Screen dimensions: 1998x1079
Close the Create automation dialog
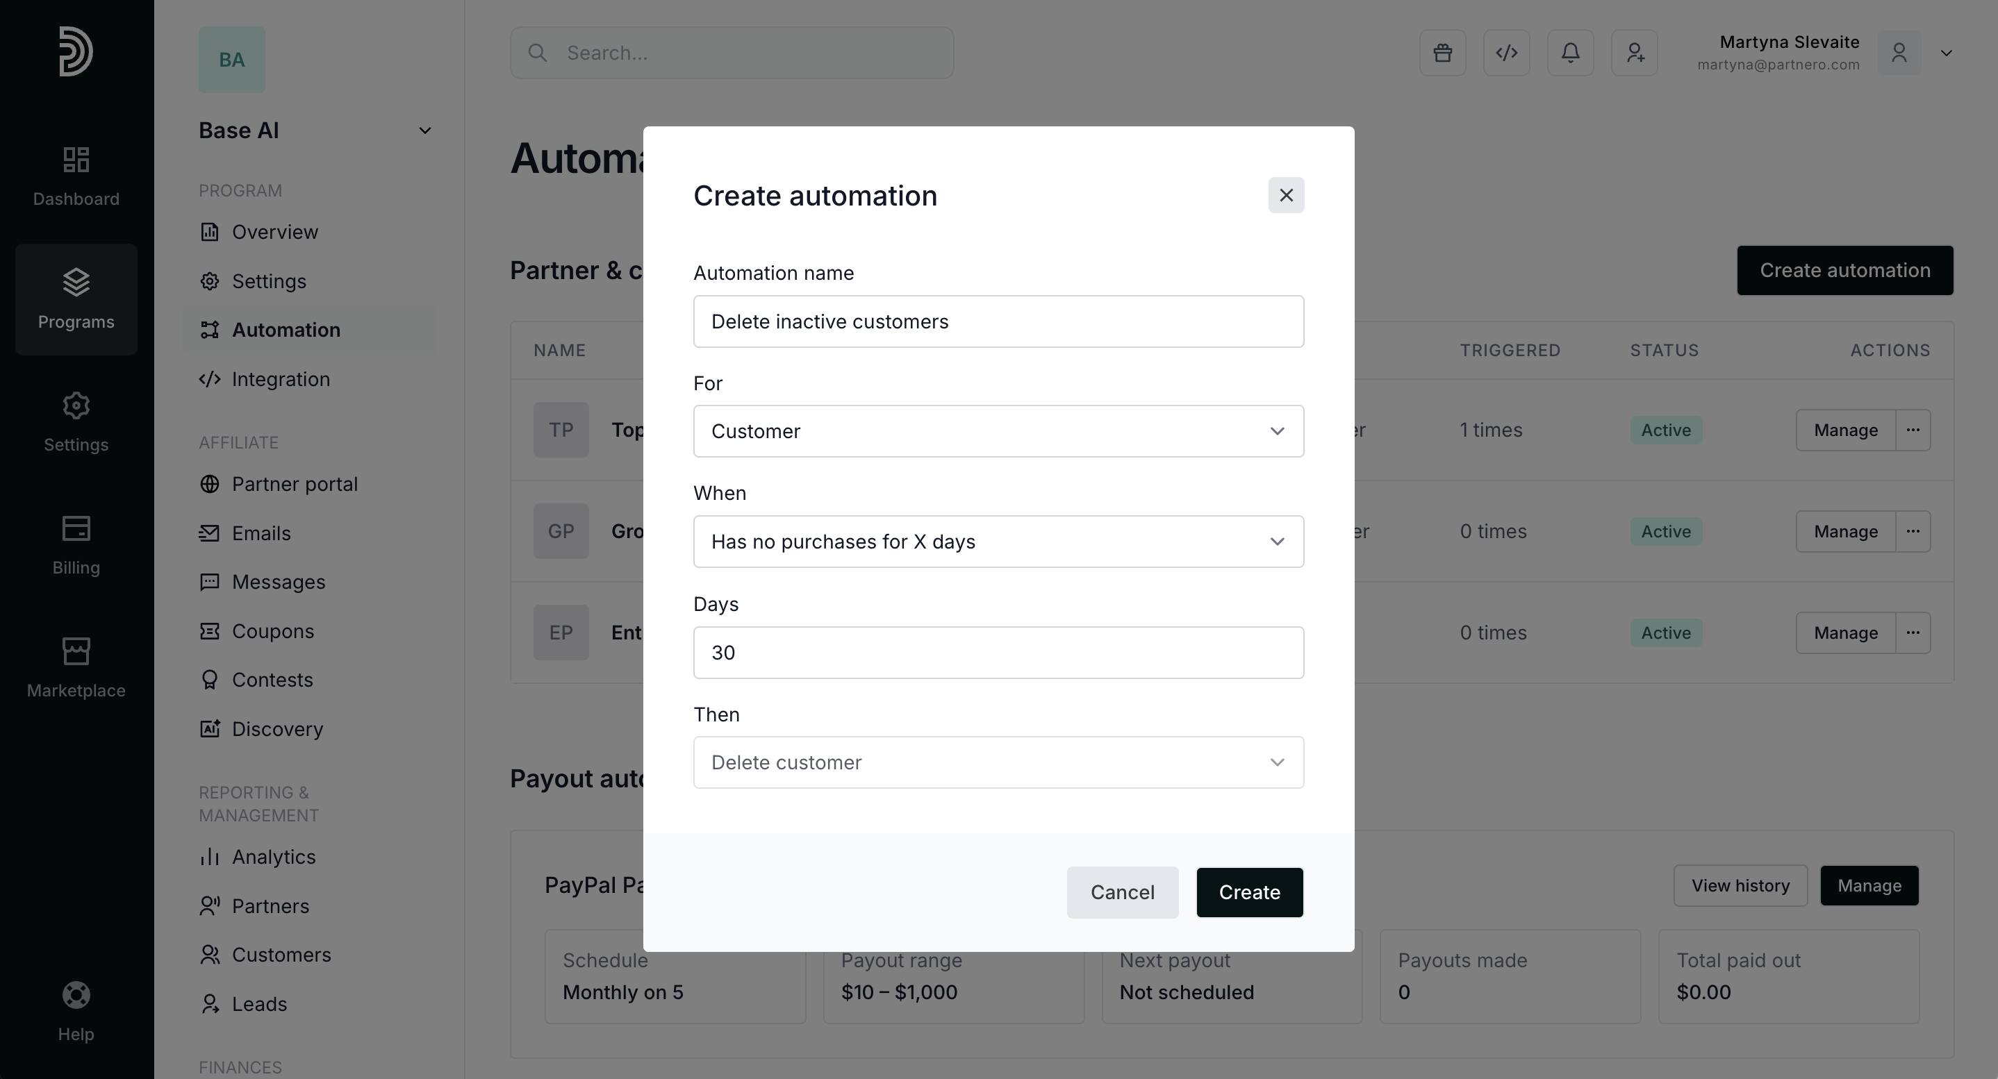[x=1286, y=195]
